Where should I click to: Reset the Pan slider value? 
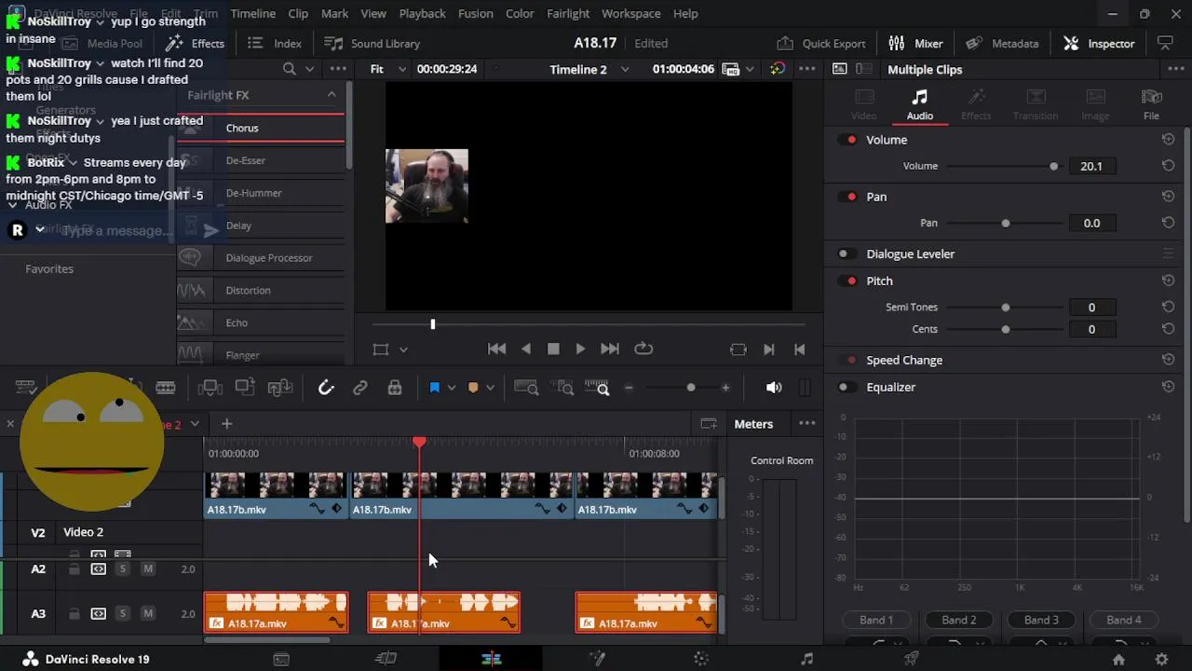point(1168,223)
